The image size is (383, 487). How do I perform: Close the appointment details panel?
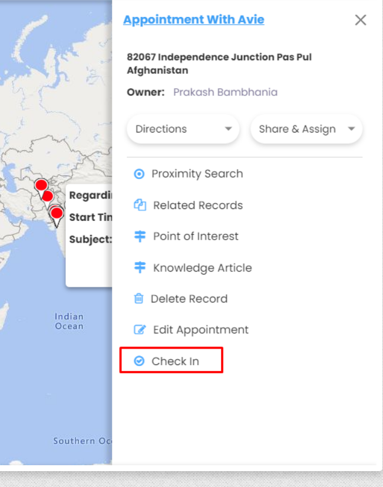[x=361, y=20]
